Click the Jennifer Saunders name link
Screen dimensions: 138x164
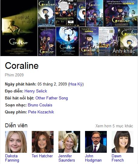67,158
